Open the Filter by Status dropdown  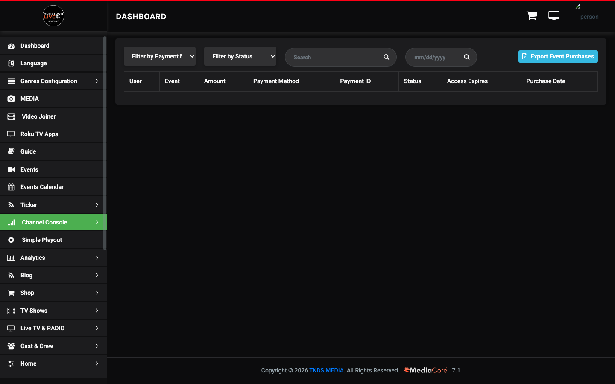pos(240,56)
